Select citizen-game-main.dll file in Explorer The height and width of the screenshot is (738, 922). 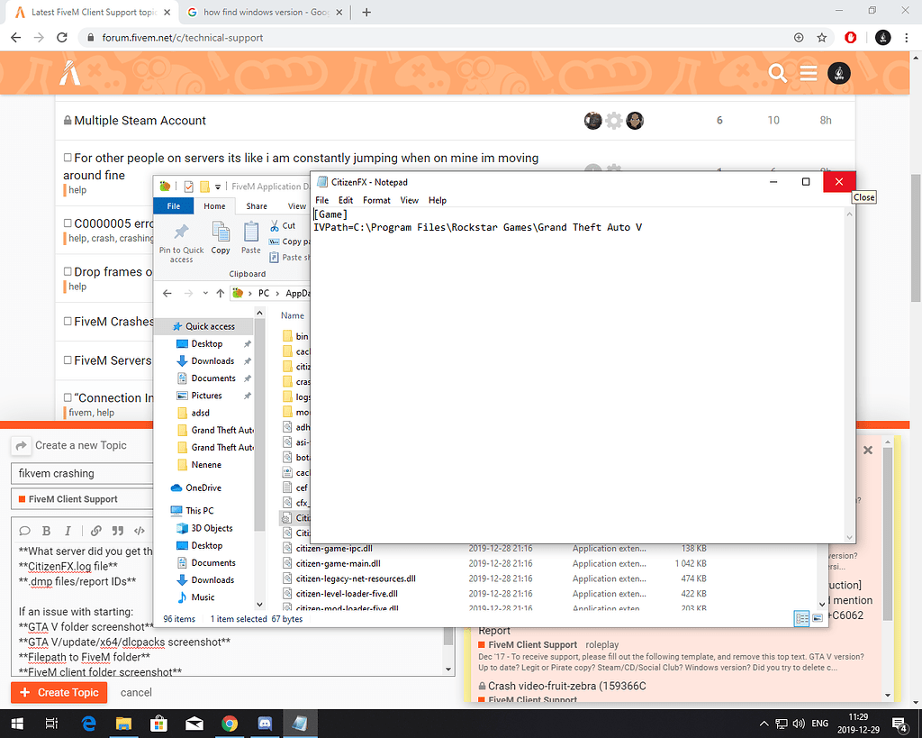(339, 563)
